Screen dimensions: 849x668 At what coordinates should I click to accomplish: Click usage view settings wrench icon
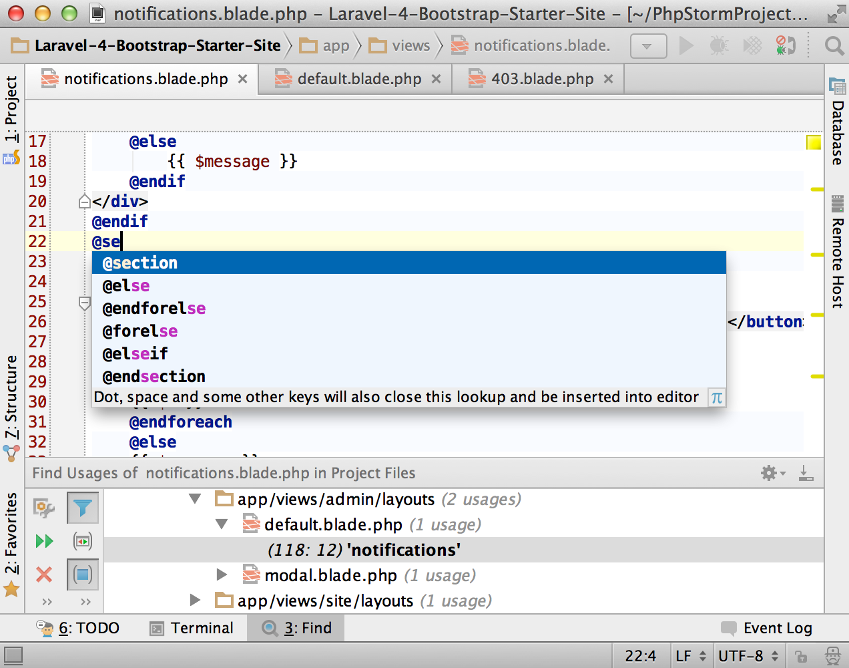click(x=45, y=509)
